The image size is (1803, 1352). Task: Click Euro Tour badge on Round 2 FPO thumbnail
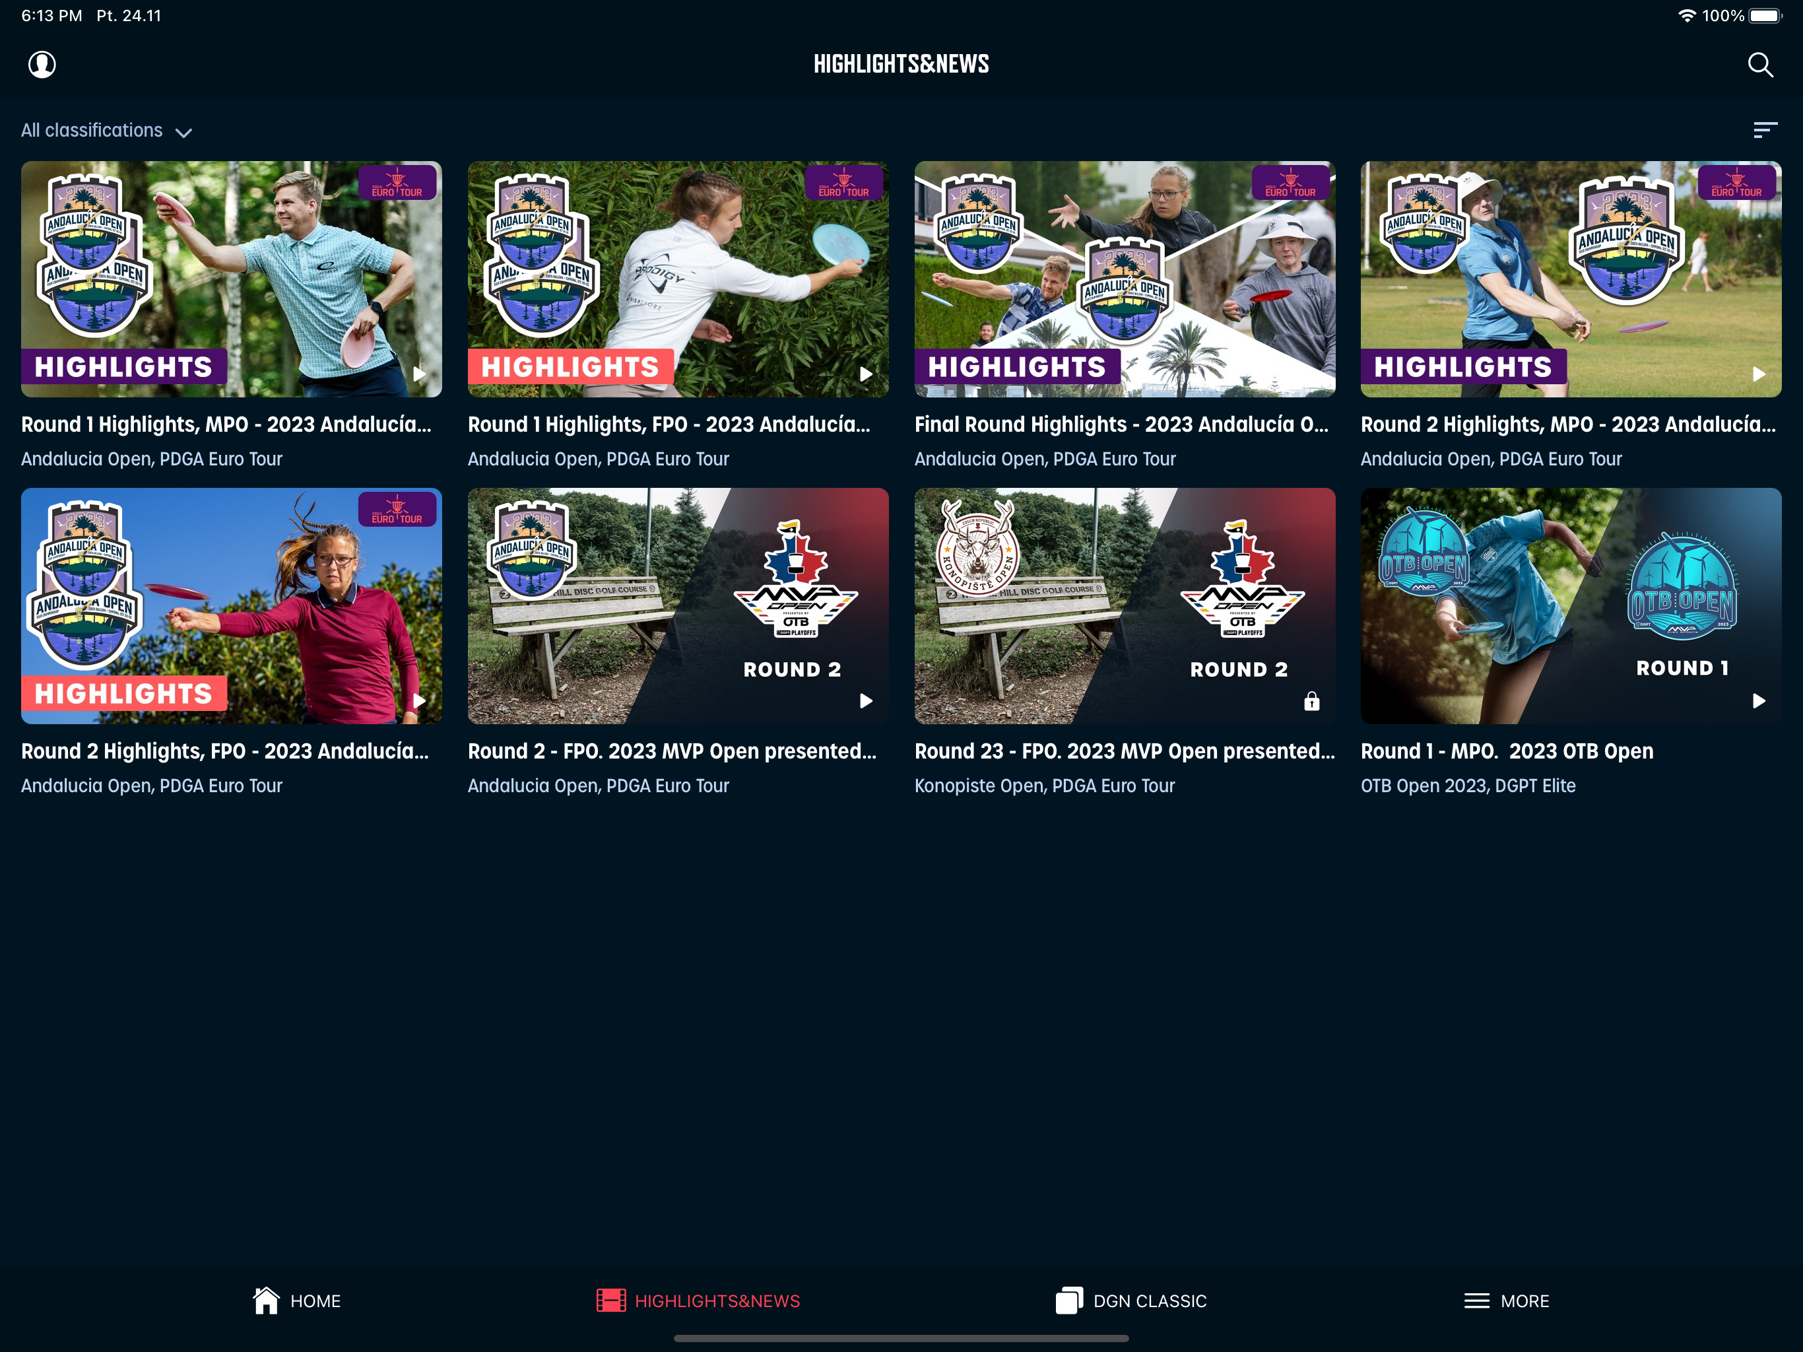397,509
